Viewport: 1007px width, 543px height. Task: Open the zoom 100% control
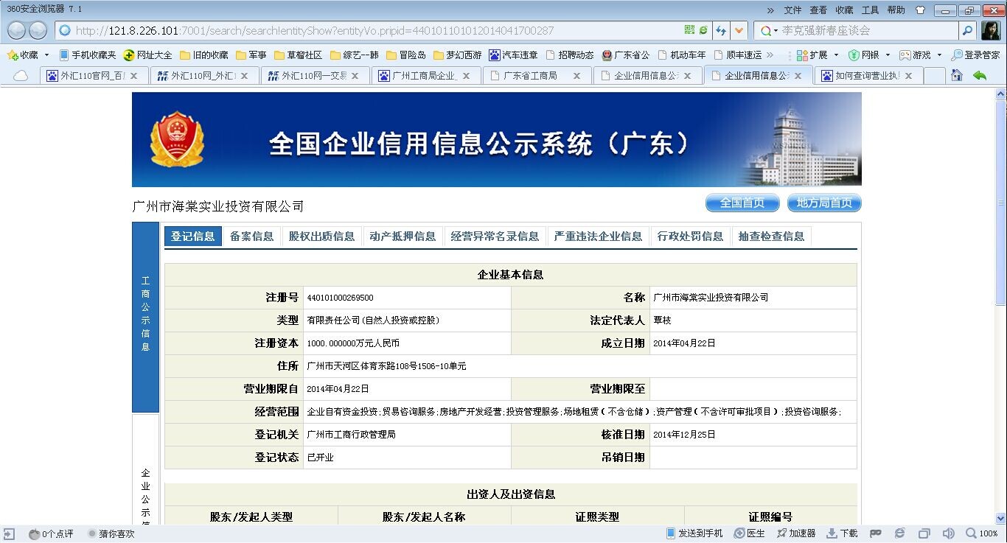pos(982,533)
